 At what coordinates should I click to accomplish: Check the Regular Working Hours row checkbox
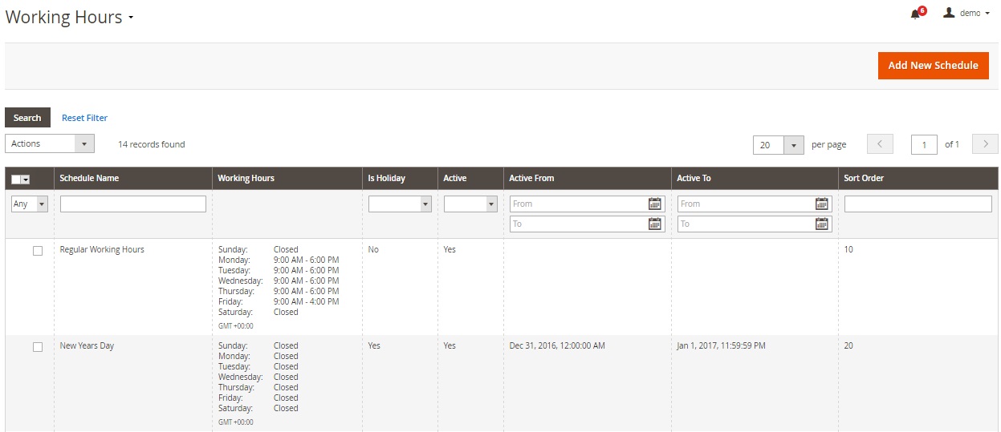[38, 251]
